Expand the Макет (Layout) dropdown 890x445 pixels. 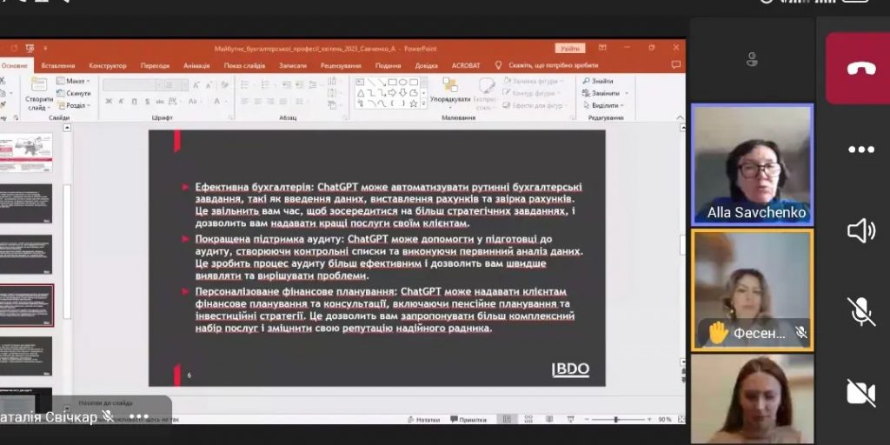point(76,81)
